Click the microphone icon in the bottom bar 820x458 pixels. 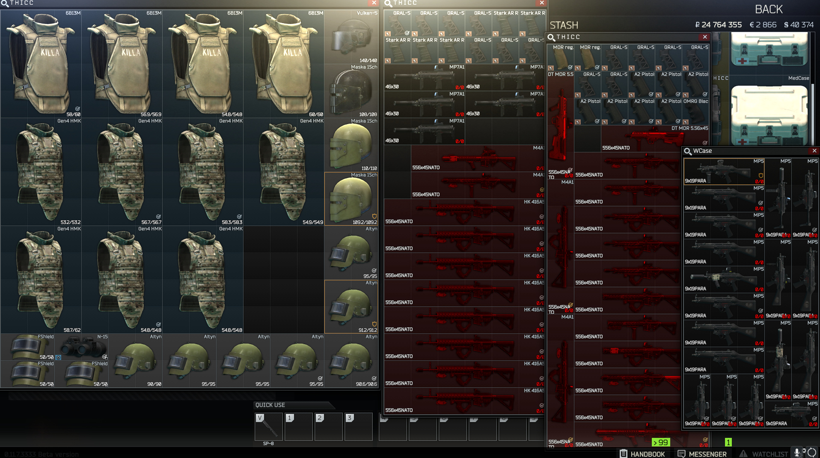[796, 453]
